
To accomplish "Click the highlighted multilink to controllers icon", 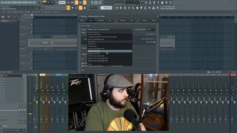I will pos(81,8).
